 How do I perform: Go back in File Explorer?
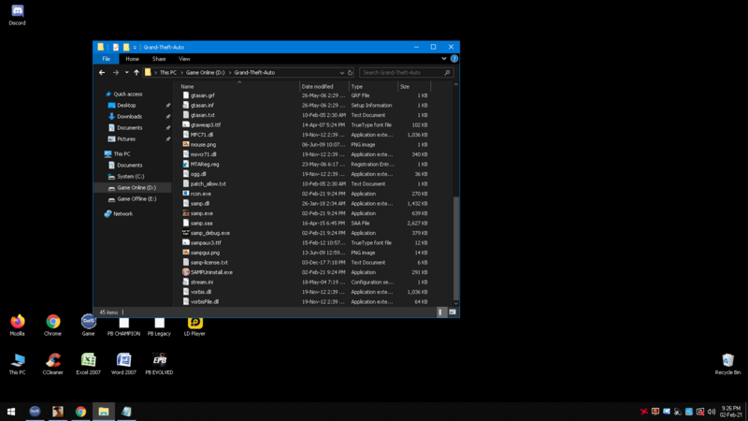[102, 73]
